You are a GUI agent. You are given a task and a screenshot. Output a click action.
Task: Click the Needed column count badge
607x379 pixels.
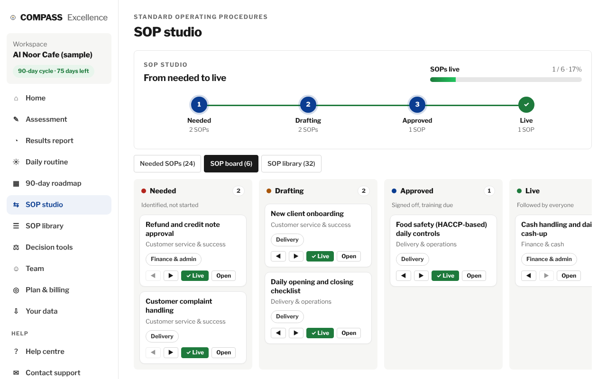click(239, 191)
